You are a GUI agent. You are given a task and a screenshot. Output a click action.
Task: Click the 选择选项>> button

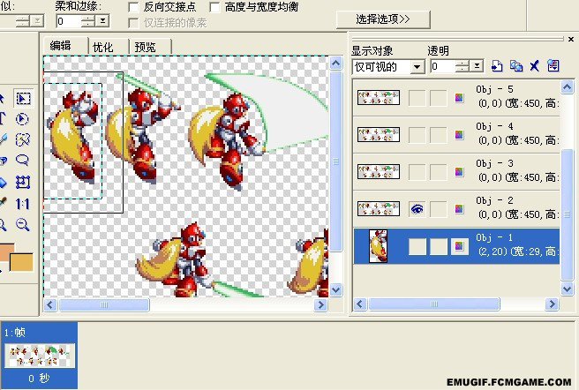(383, 19)
